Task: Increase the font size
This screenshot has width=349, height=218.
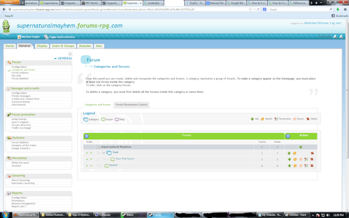Action: [x=341, y=37]
